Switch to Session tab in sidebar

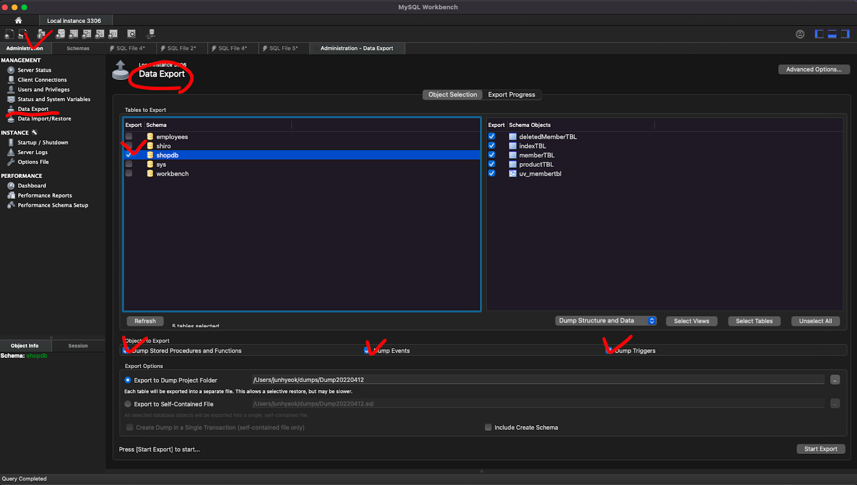pos(78,346)
